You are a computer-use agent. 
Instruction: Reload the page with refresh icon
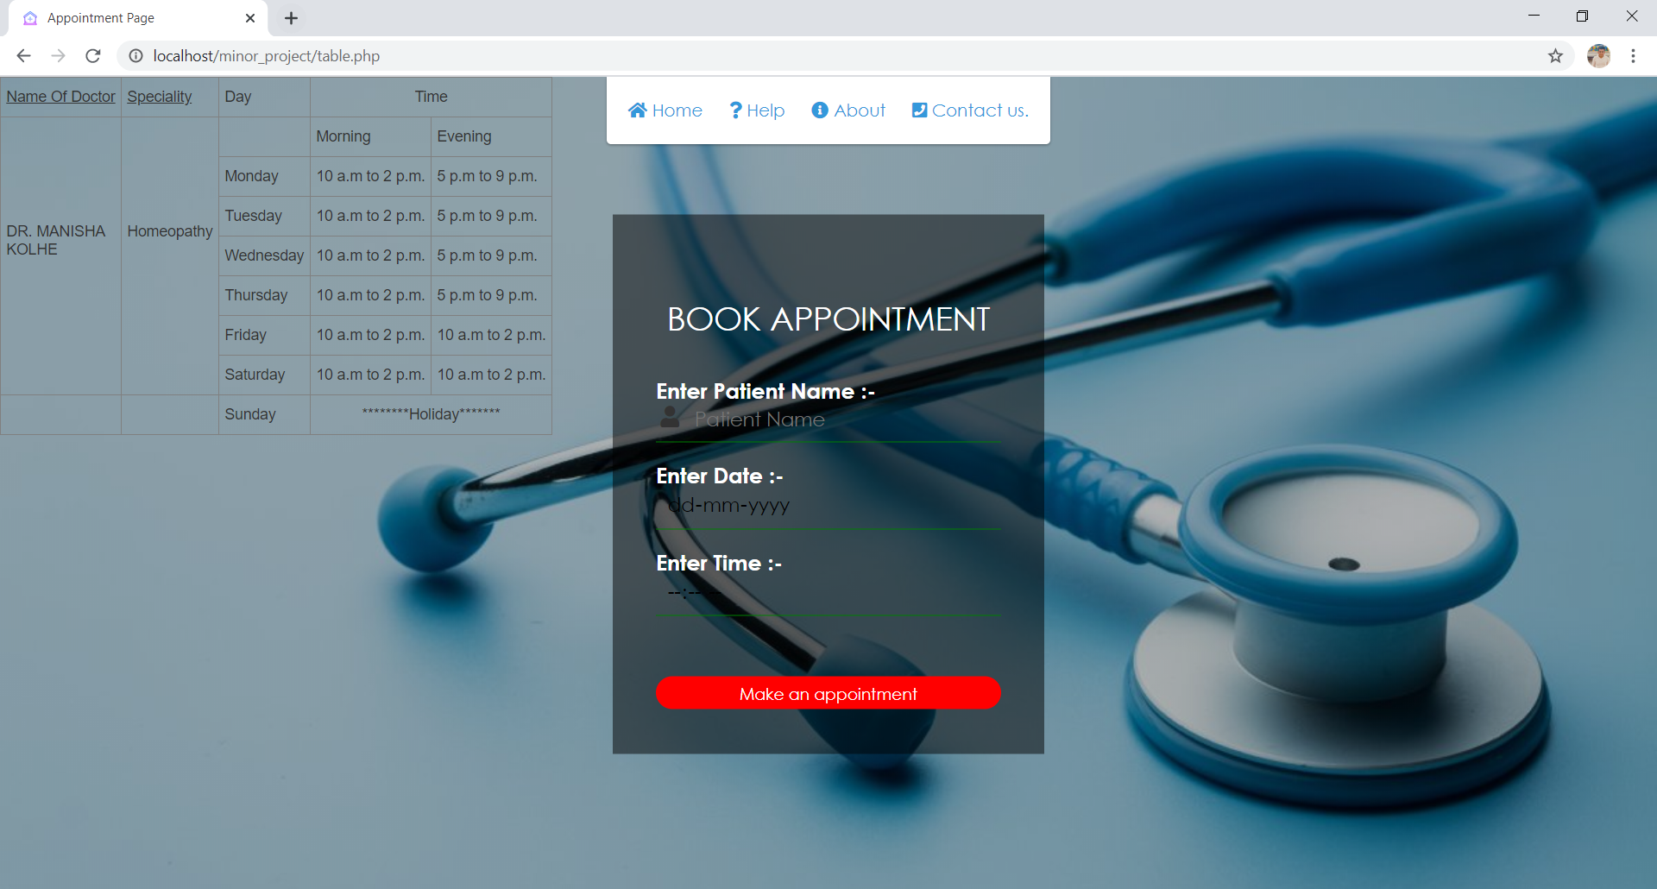click(x=93, y=56)
